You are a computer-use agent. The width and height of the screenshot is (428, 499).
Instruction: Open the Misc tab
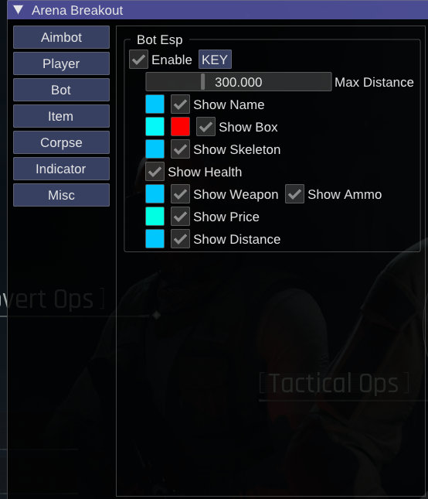pyautogui.click(x=61, y=195)
